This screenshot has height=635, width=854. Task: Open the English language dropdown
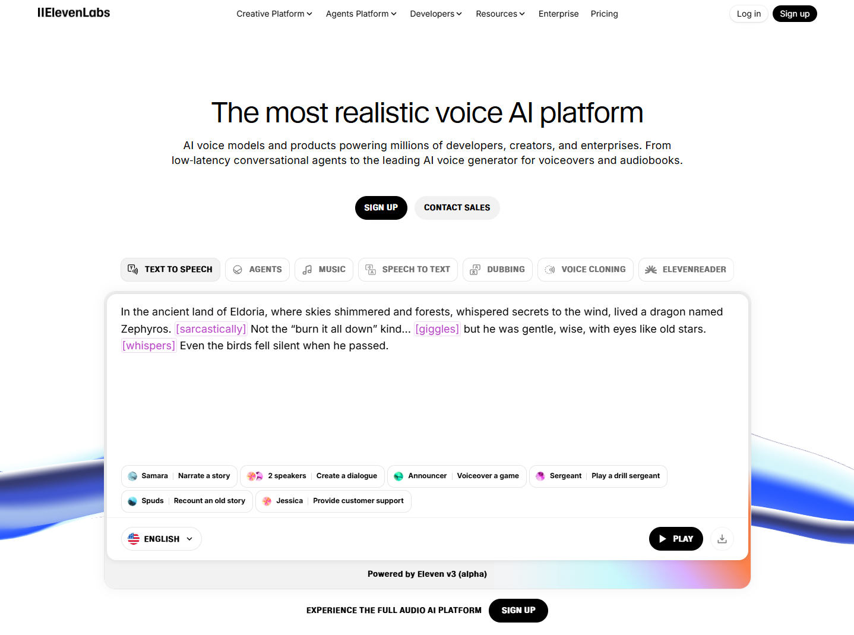point(162,539)
